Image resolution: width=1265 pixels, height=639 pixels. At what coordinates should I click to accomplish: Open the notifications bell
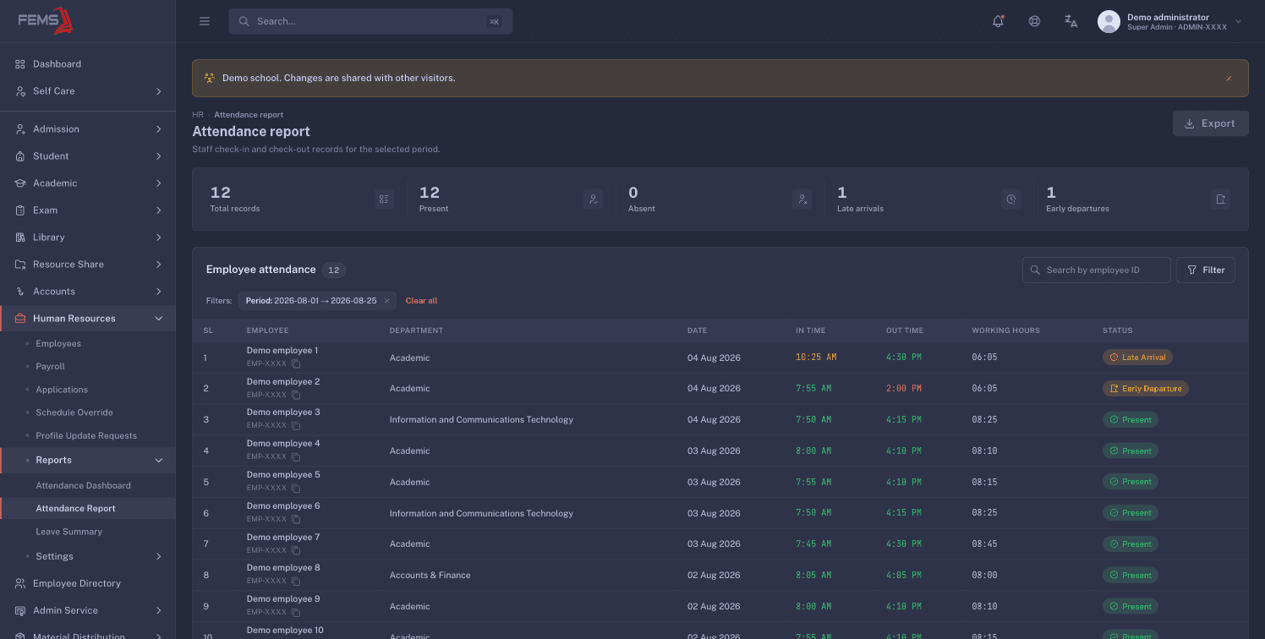[x=998, y=21]
